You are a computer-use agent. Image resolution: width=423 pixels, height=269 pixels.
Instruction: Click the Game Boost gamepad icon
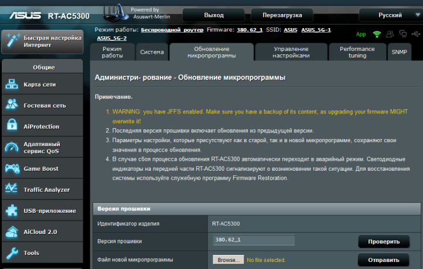pos(12,168)
